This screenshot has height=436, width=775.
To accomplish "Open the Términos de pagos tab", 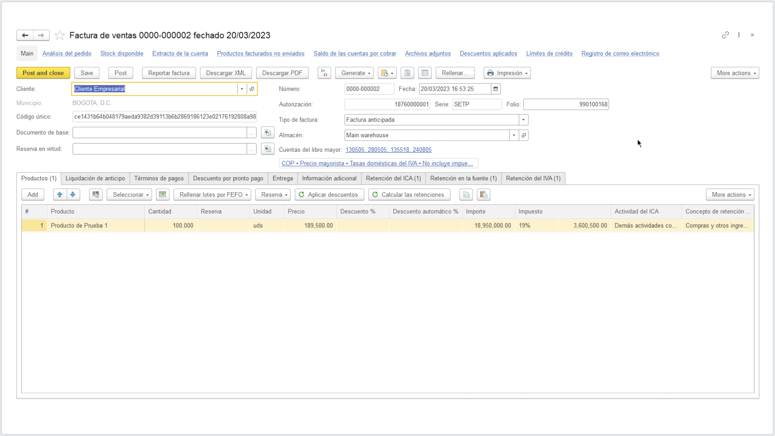I will point(159,178).
